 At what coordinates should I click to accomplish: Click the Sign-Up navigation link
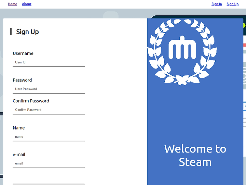click(x=233, y=4)
